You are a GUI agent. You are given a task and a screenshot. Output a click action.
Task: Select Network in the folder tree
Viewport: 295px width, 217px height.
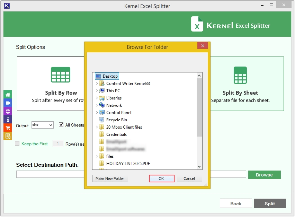click(x=114, y=105)
